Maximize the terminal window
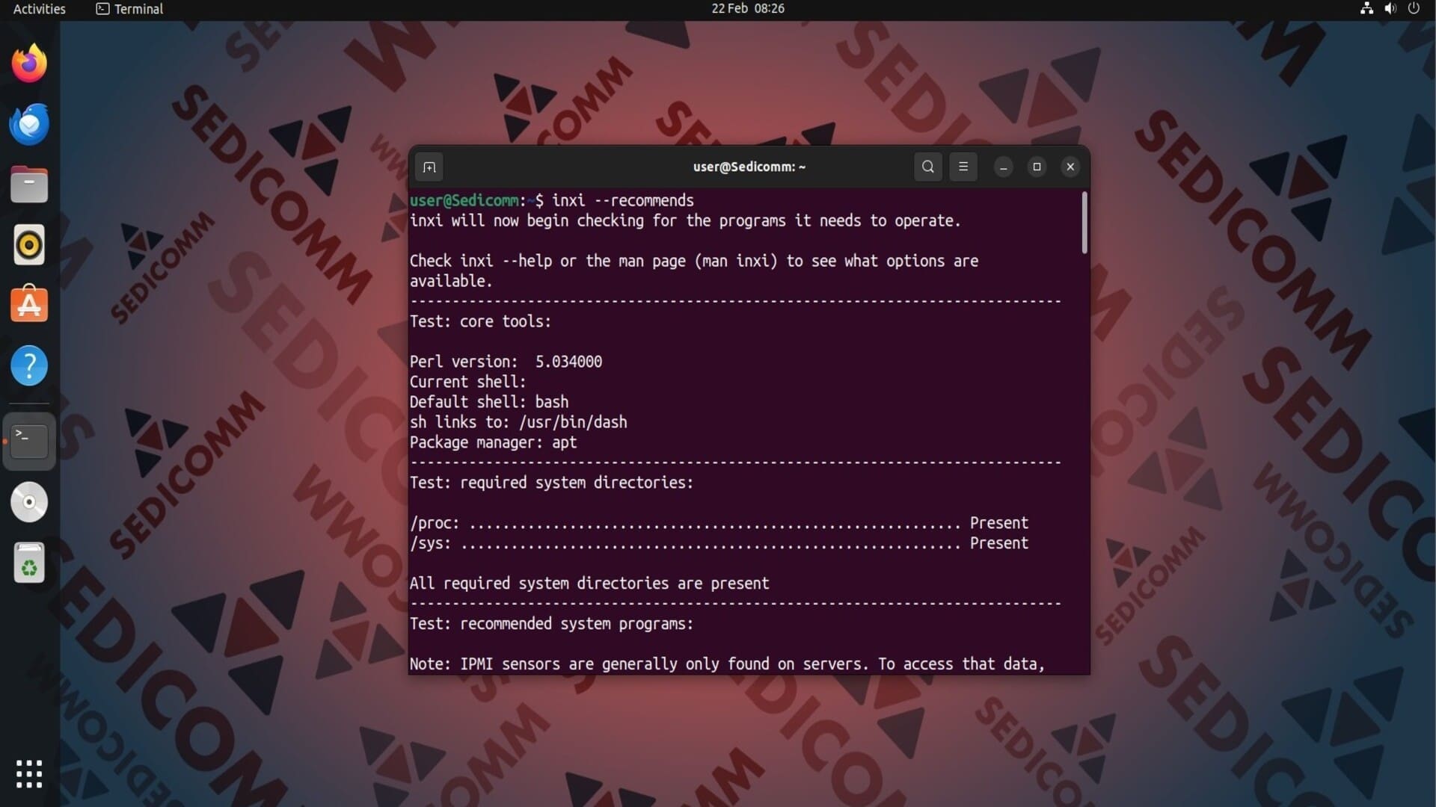This screenshot has width=1436, height=807. pyautogui.click(x=1037, y=167)
